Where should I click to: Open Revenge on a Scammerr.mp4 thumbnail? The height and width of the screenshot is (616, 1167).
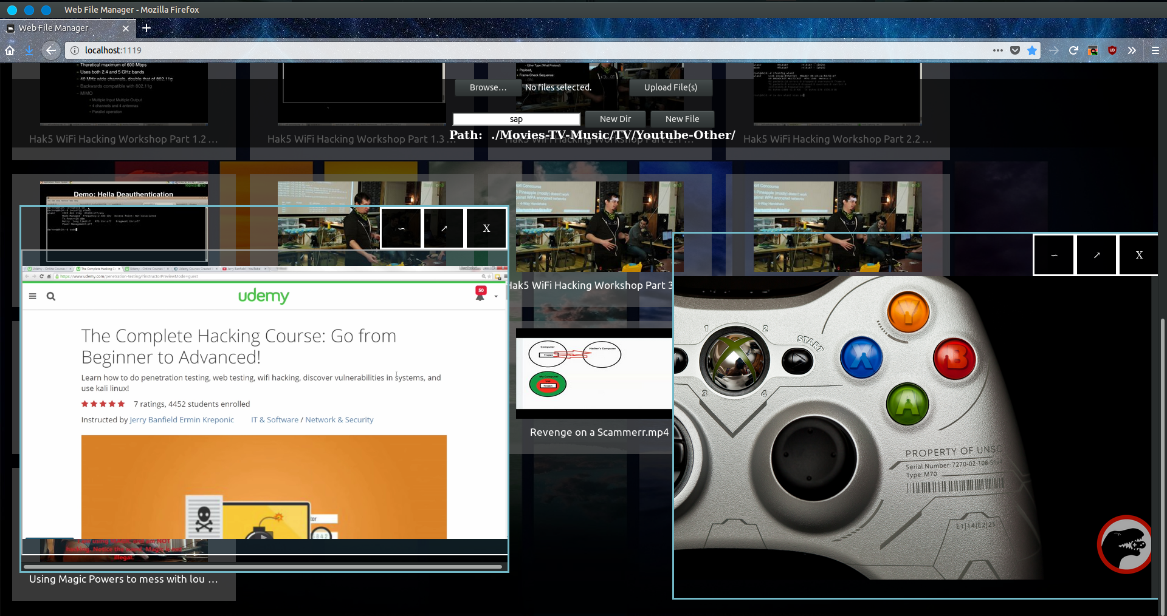594,374
